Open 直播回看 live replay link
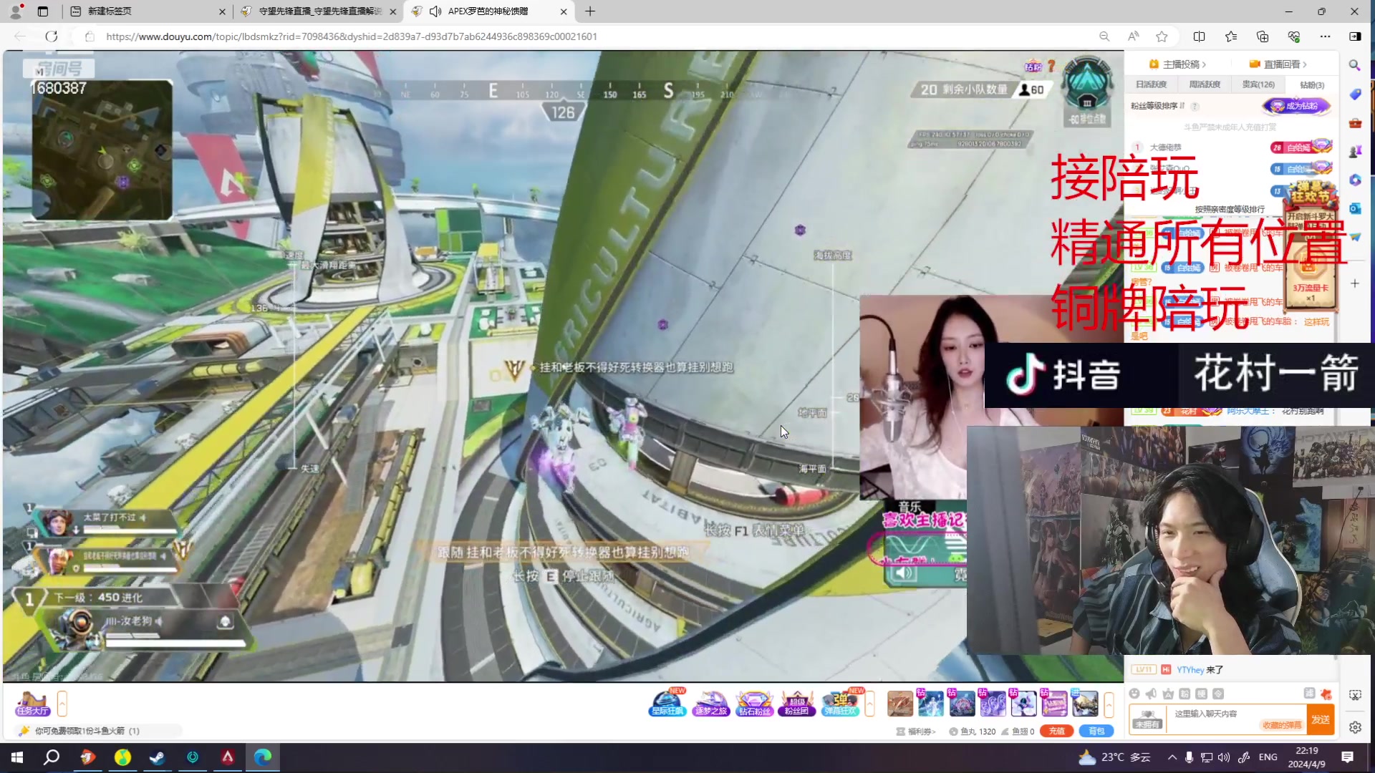This screenshot has height=773, width=1375. [1279, 64]
